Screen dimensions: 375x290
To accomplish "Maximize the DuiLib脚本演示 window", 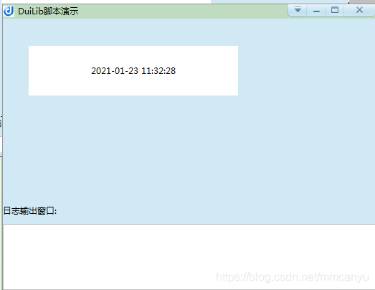I will 335,10.
